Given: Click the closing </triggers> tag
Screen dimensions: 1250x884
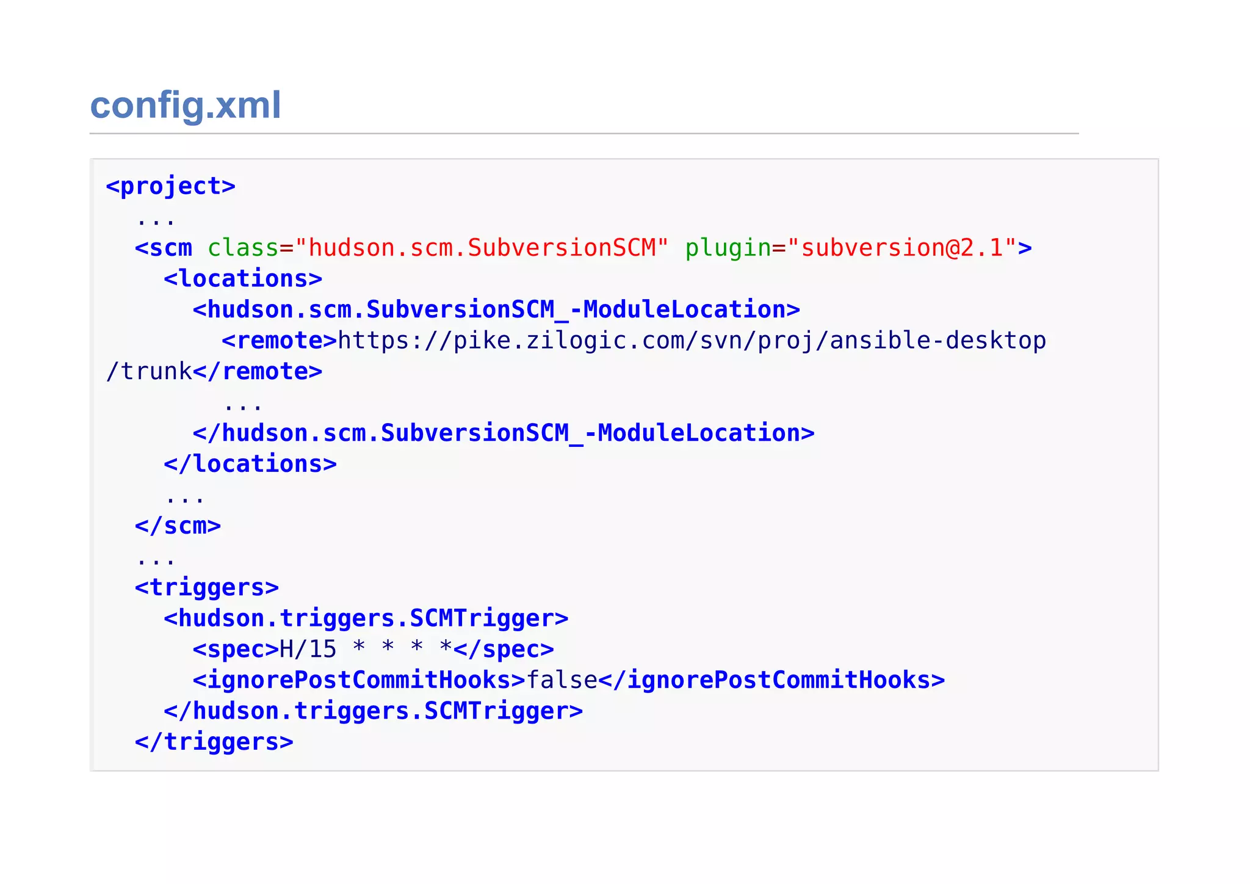Looking at the screenshot, I should pyautogui.click(x=214, y=742).
